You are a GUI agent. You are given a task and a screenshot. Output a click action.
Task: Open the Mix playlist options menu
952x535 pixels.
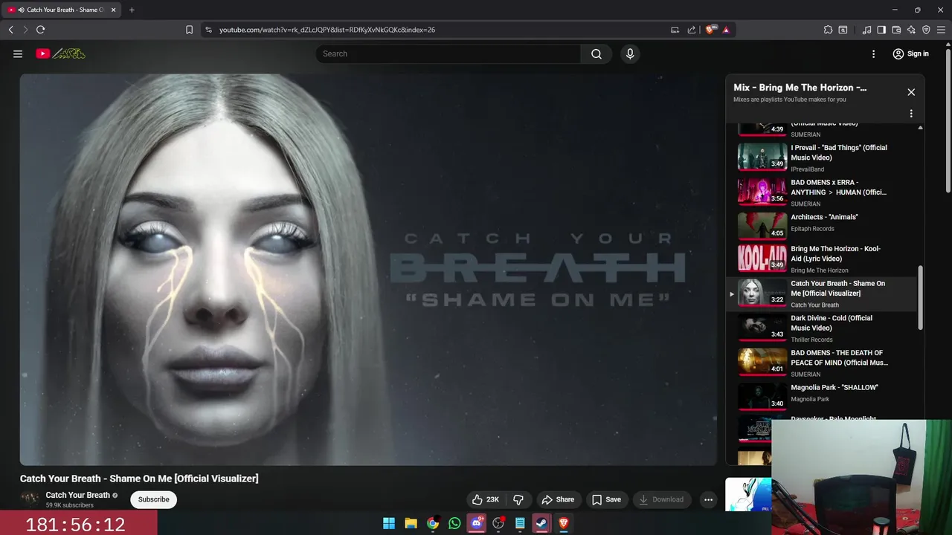click(x=911, y=114)
